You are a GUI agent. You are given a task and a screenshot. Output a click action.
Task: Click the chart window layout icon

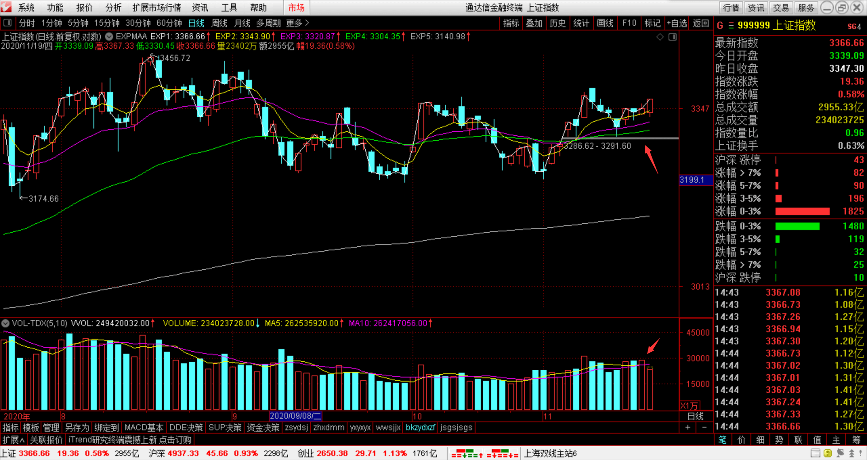pos(673,37)
